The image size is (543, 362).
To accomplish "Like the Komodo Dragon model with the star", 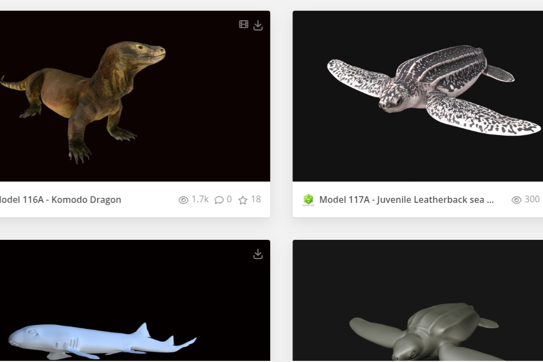I will click(243, 200).
